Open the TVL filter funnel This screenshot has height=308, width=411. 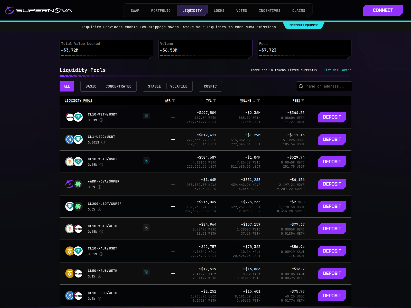pos(214,101)
